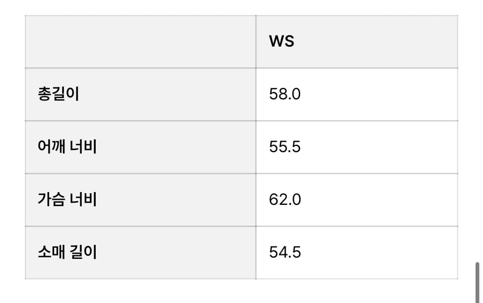The height and width of the screenshot is (303, 483).
Task: Click the 소매 길이 row label
Action: (x=67, y=252)
